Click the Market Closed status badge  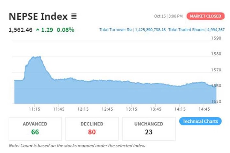[x=205, y=16]
